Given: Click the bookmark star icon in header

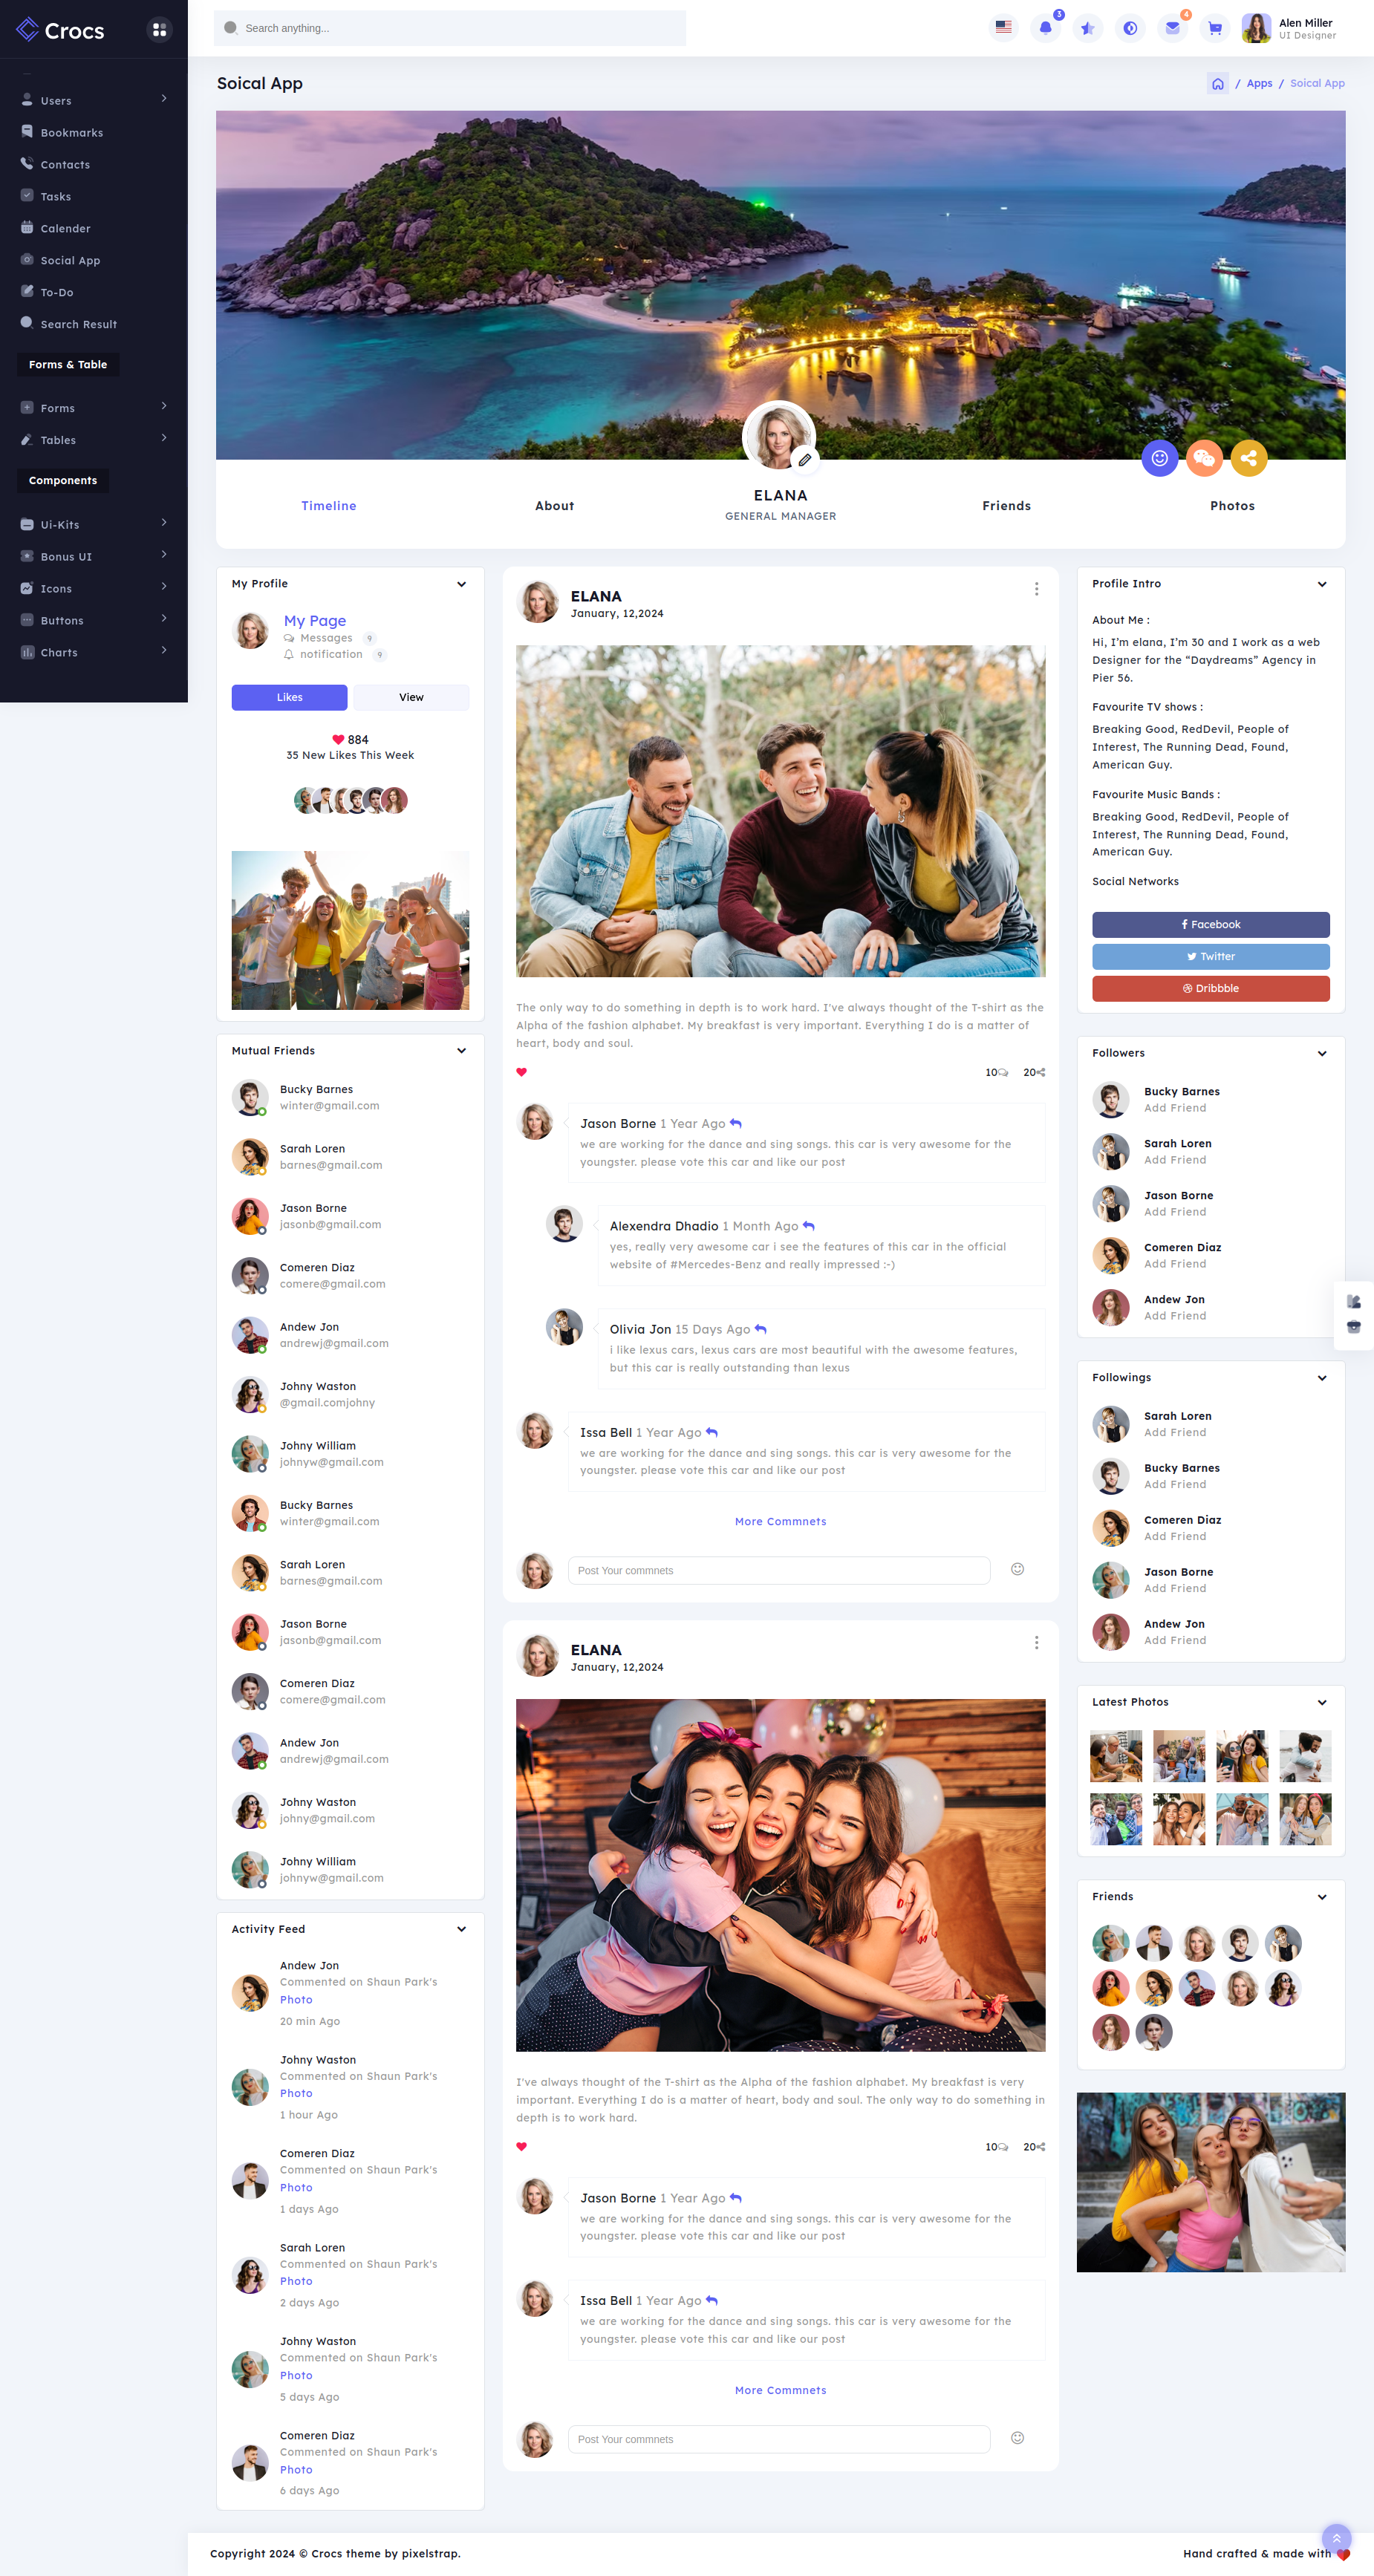Looking at the screenshot, I should pos(1088,28).
